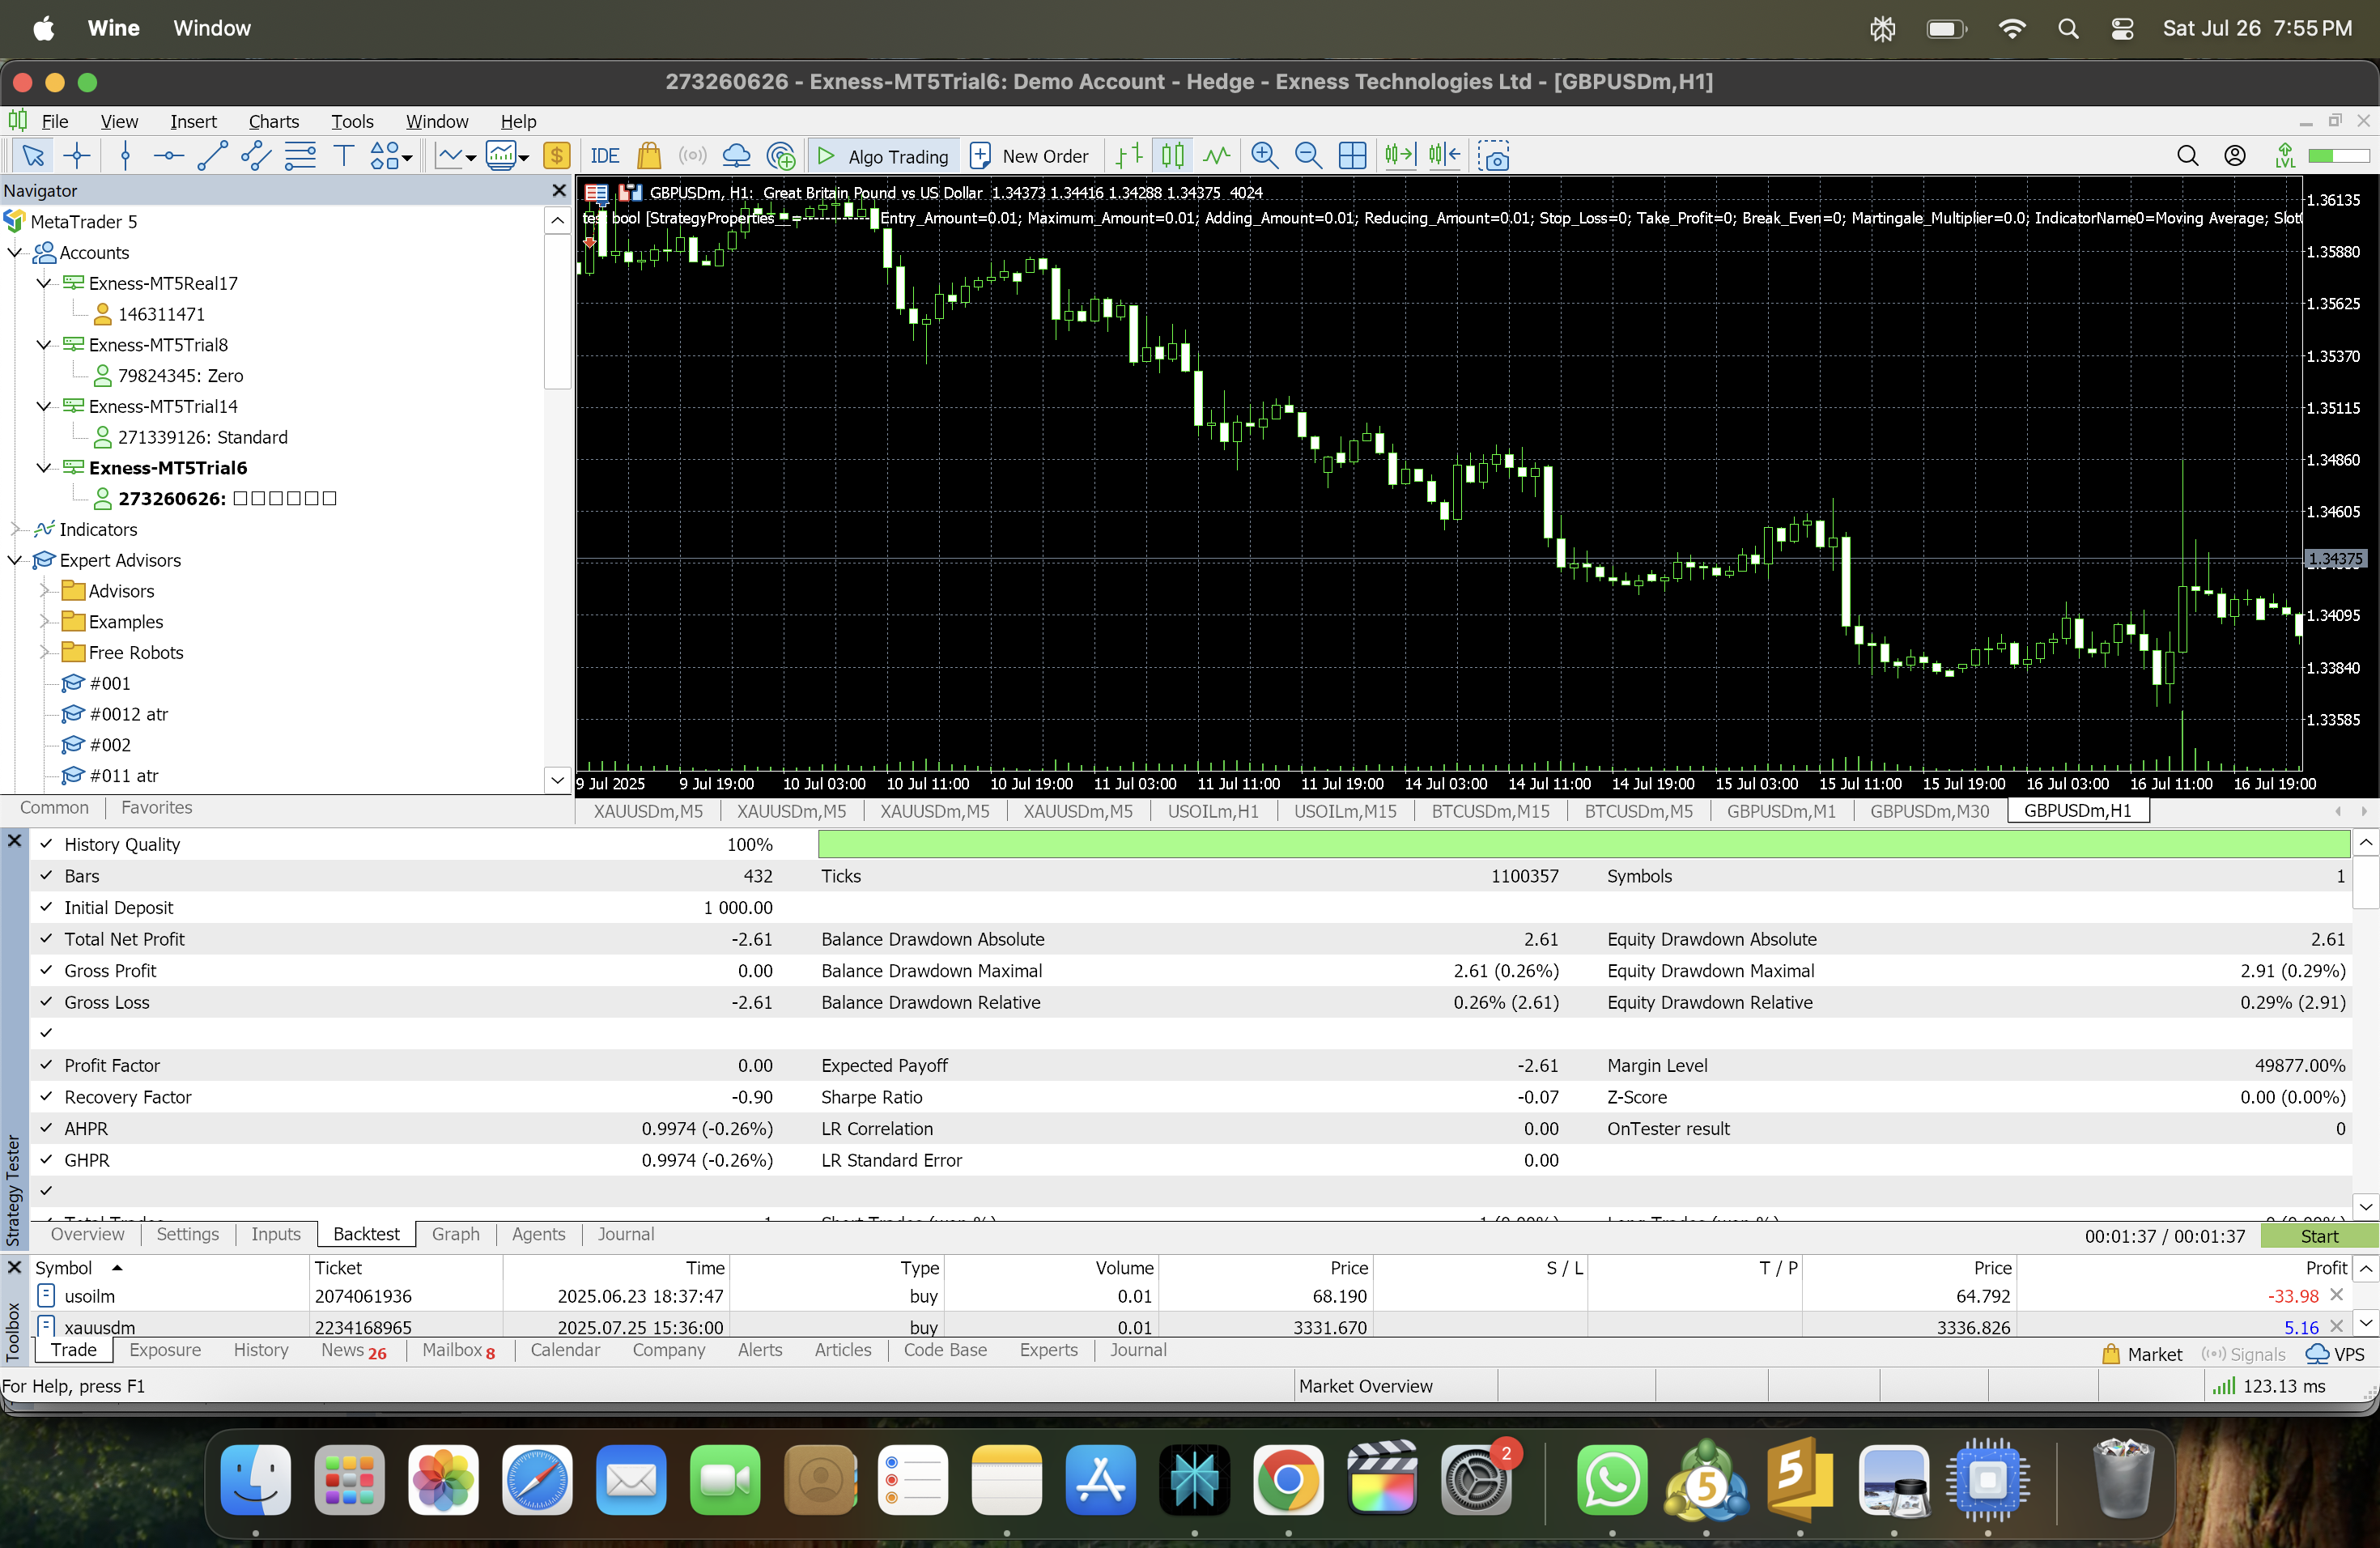The image size is (2380, 1548).
Task: Expand the Advisors folder
Action: click(45, 591)
